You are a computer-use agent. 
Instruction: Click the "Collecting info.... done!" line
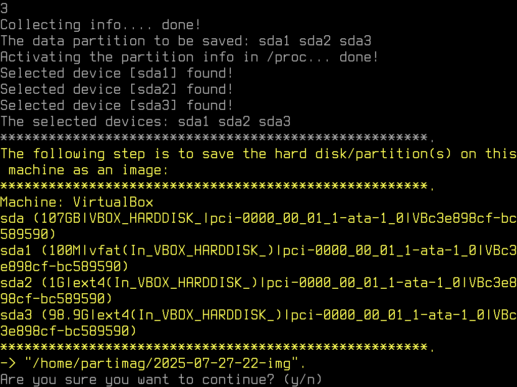pos(100,25)
